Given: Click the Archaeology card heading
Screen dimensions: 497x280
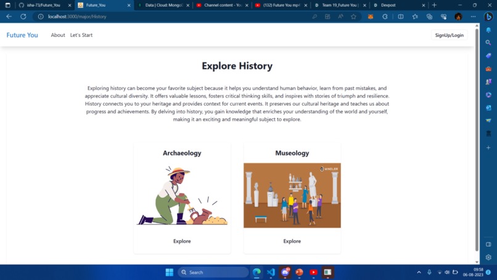Looking at the screenshot, I should 182,153.
